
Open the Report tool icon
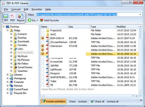21,16
